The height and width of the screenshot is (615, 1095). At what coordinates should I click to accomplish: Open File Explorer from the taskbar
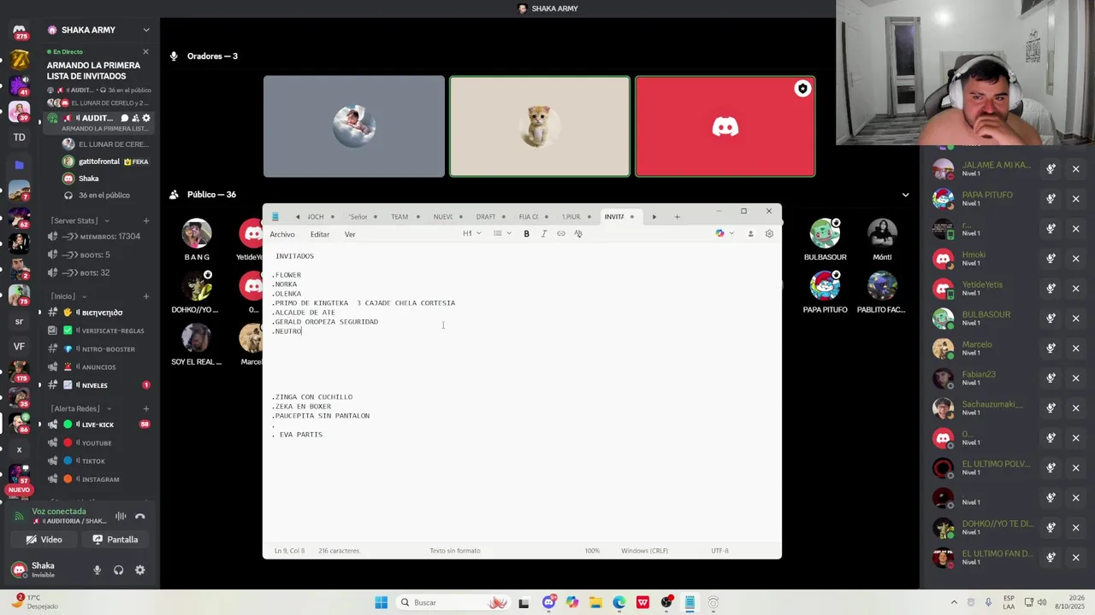[595, 602]
